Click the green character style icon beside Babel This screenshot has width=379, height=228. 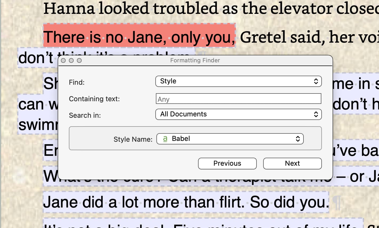pyautogui.click(x=165, y=139)
